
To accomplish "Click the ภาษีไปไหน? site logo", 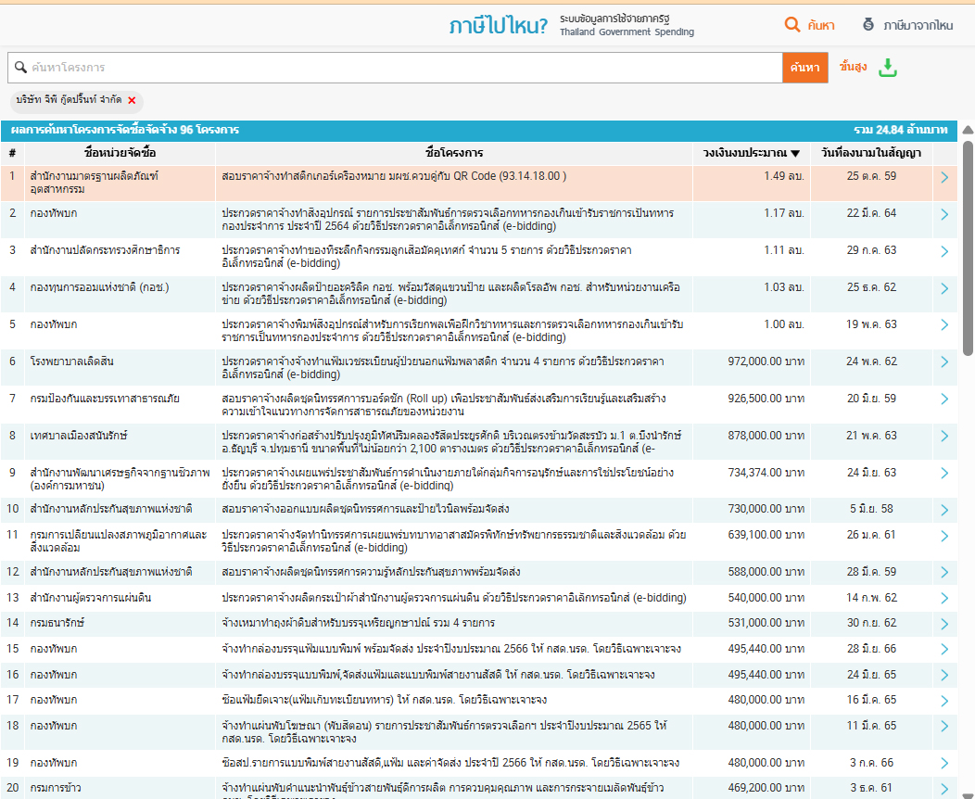I will coord(498,25).
